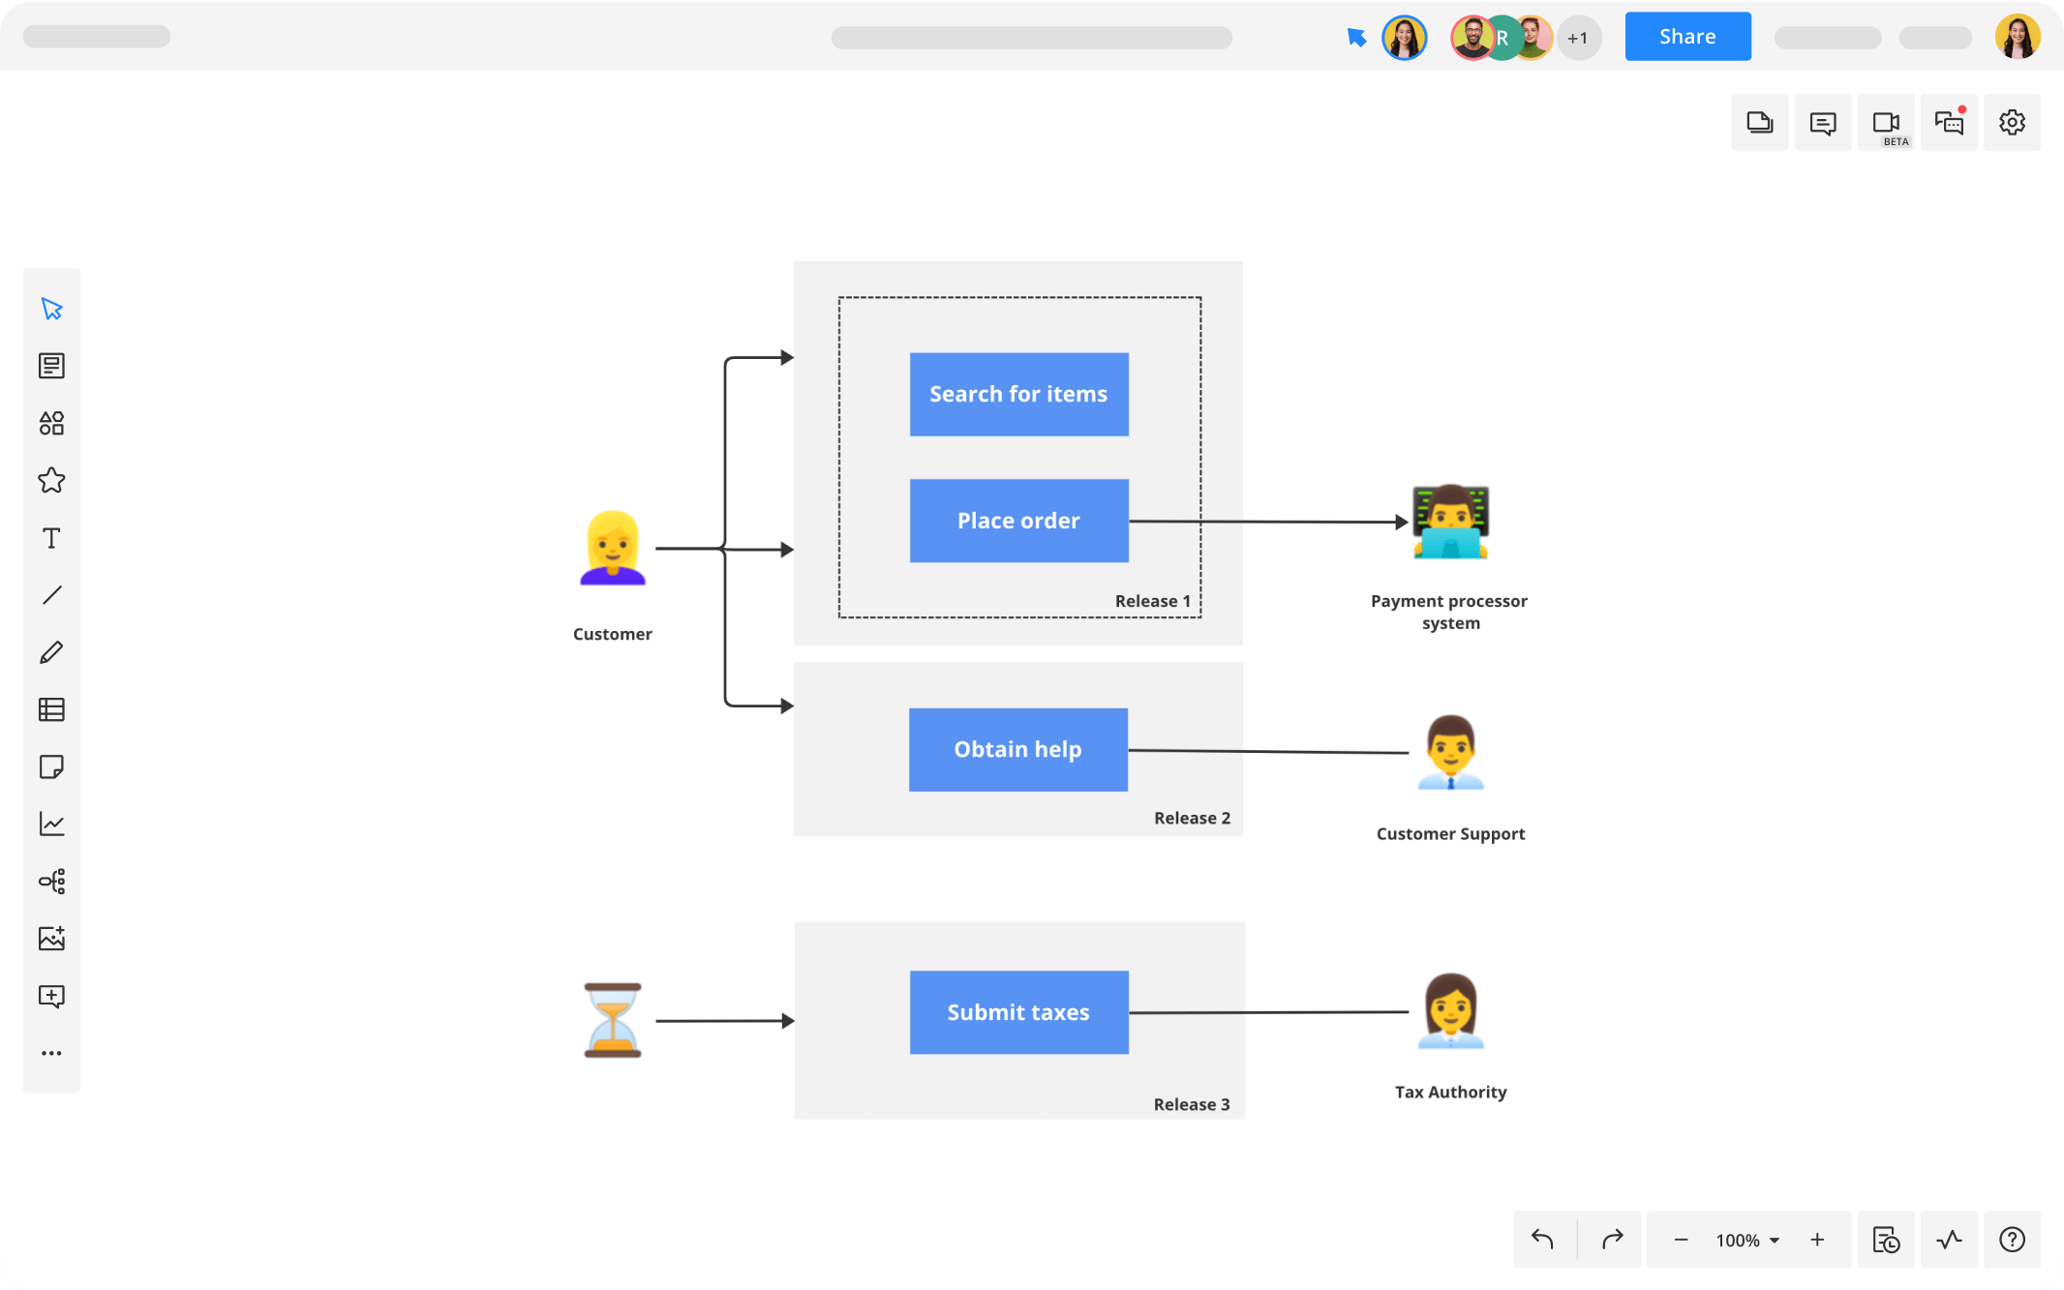Undo the last action
The height and width of the screenshot is (1290, 2064).
1543,1240
